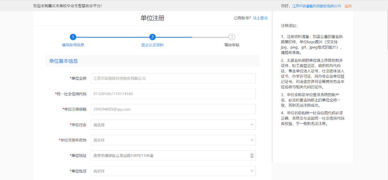Click the gray progress line before step 3
Screen dimensions: 388x180
(210, 37)
